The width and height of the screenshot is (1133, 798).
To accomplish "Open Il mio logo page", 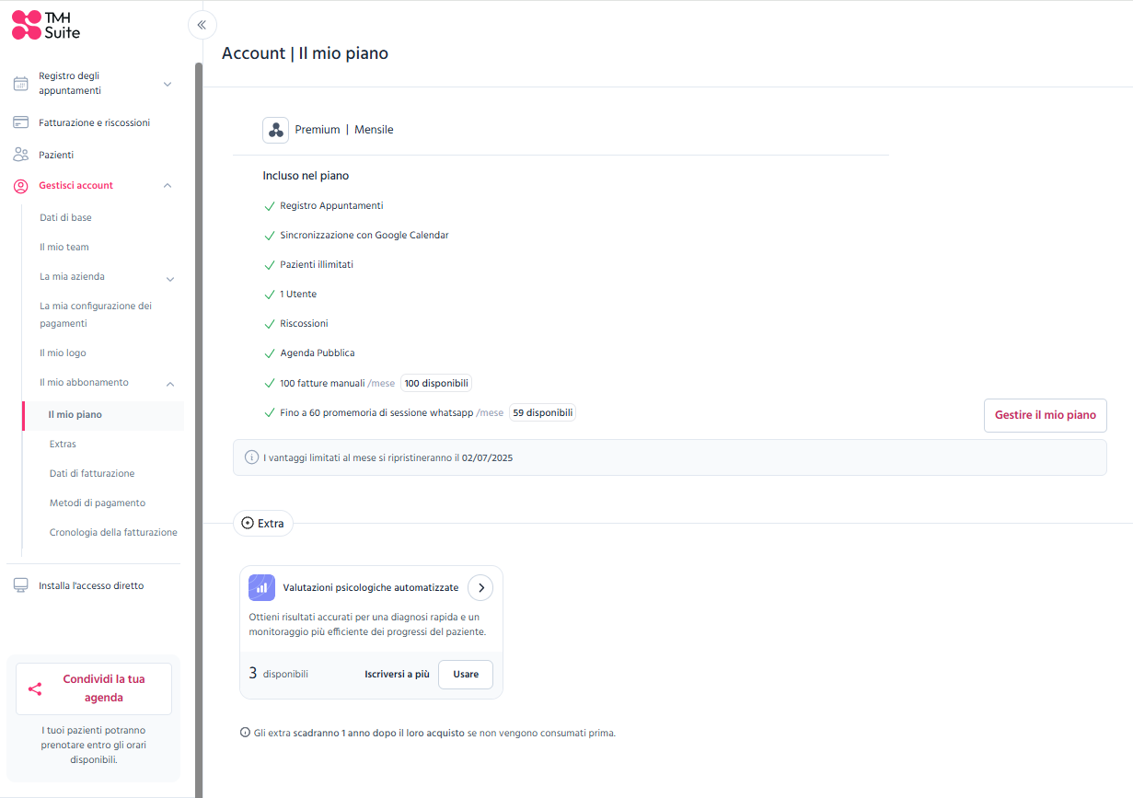I will coord(63,353).
